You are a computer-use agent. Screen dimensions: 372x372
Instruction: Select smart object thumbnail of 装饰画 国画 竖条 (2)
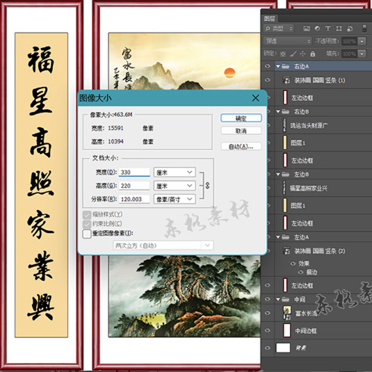click(286, 251)
